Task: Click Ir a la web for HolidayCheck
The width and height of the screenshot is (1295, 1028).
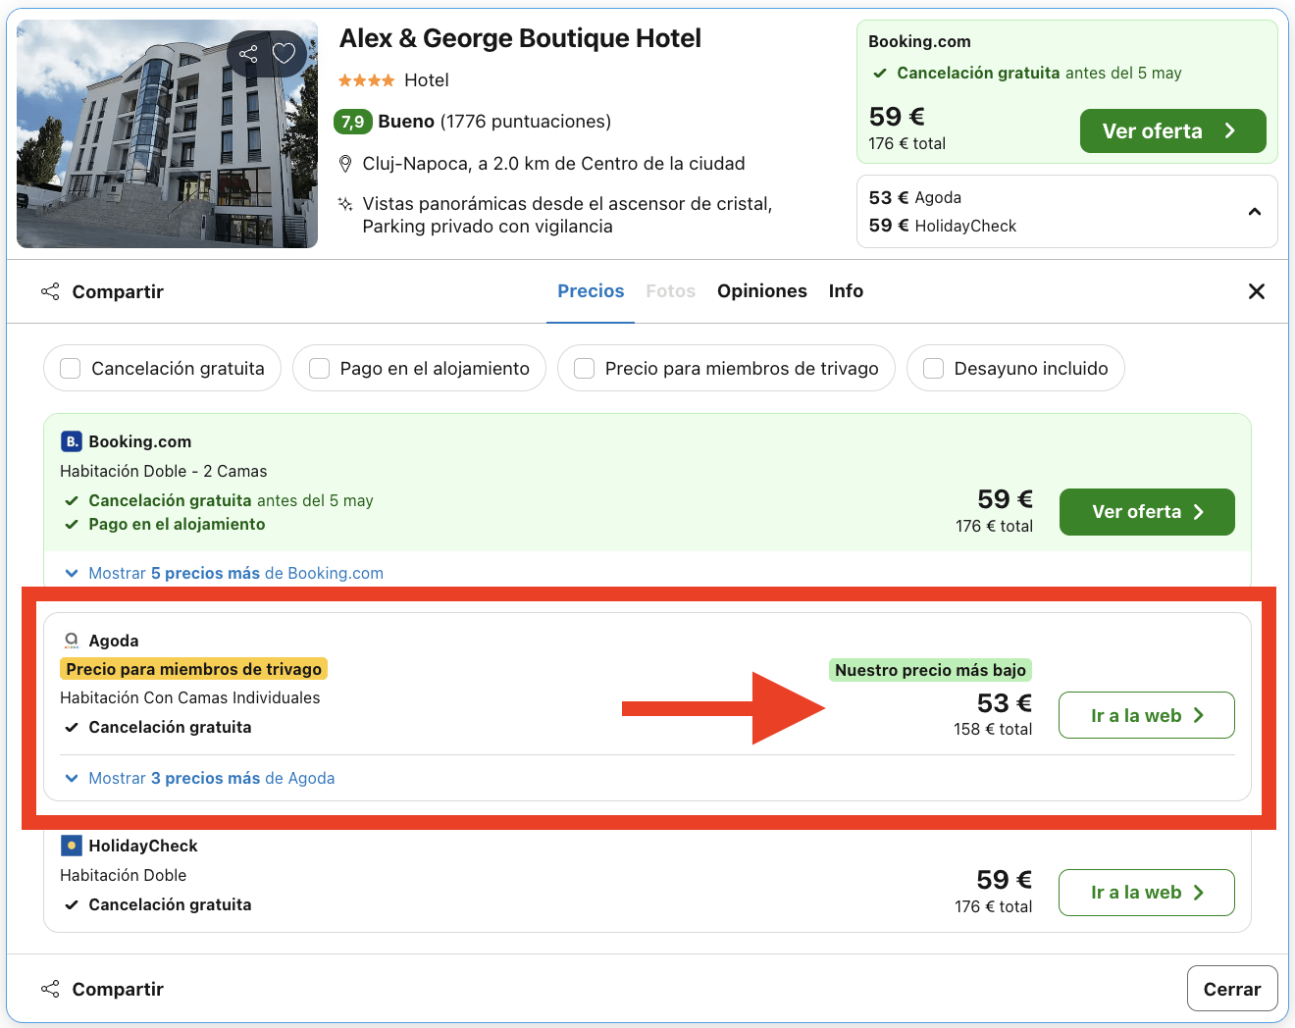Action: tap(1147, 893)
